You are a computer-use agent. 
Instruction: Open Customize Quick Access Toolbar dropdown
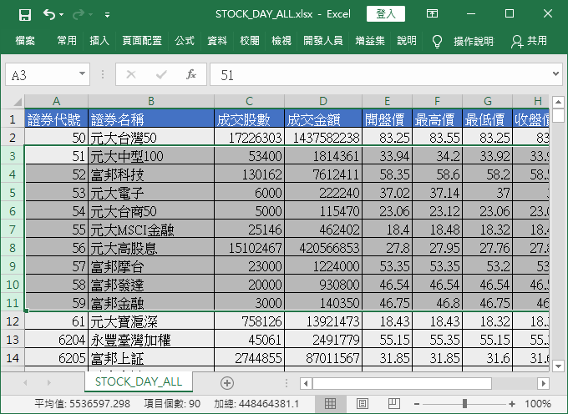(x=107, y=15)
